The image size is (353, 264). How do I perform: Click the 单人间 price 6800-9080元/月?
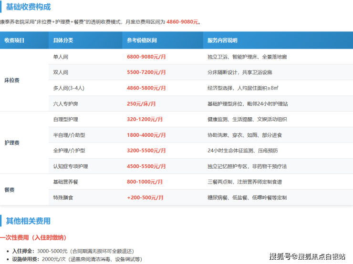(x=146, y=57)
